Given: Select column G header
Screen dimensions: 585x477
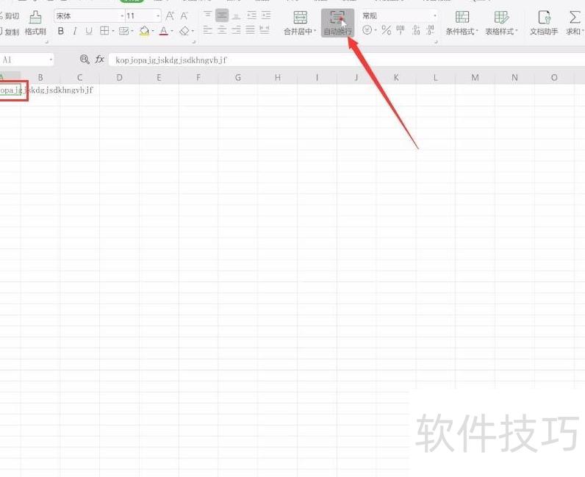Looking at the screenshot, I should pyautogui.click(x=238, y=78).
